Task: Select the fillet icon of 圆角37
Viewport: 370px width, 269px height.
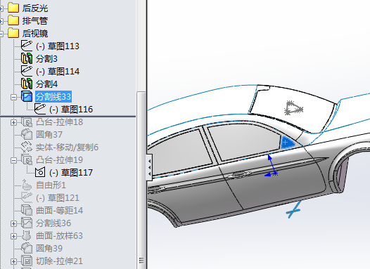Action: point(27,135)
